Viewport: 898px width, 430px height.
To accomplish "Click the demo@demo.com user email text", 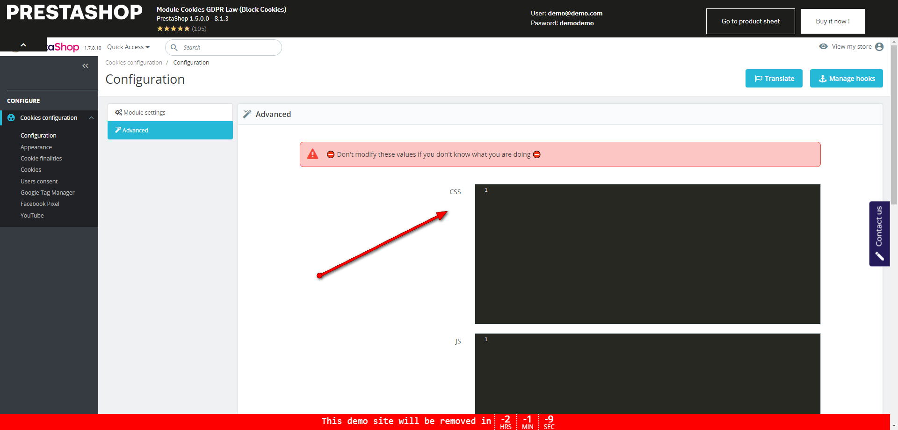I will 575,13.
